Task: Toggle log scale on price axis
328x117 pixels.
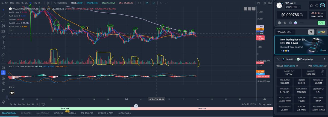Action: pyautogui.click(x=264, y=104)
